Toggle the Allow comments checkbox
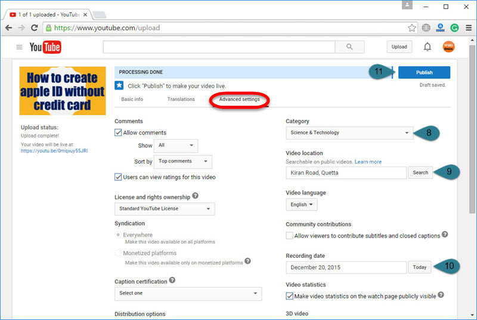The width and height of the screenshot is (477, 320). 118,133
